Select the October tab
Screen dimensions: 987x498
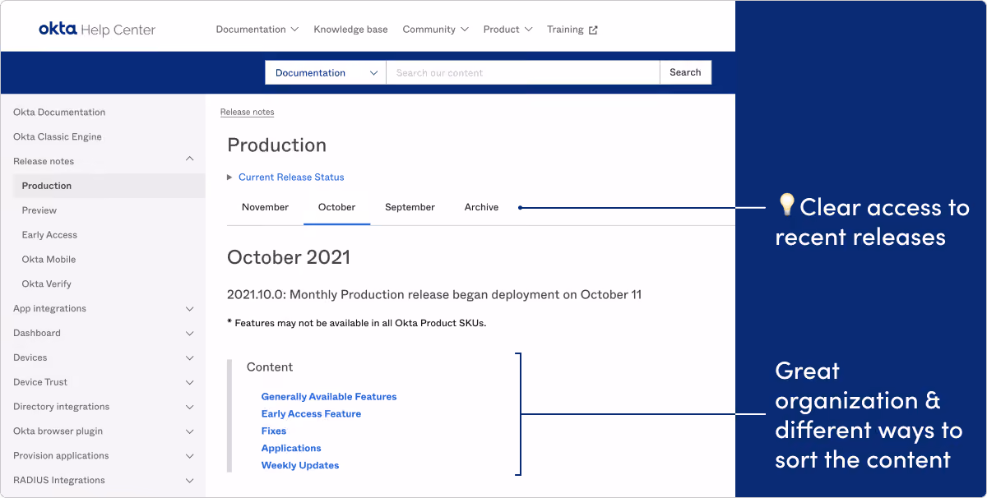336,207
